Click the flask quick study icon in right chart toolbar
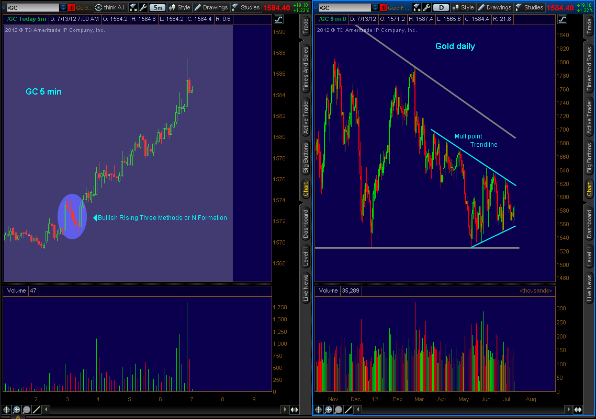This screenshot has height=419, width=596. (x=417, y=7)
